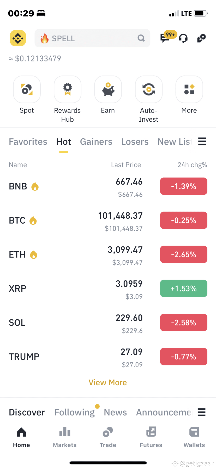
Task: Open customer support headset icon
Action: tap(183, 38)
